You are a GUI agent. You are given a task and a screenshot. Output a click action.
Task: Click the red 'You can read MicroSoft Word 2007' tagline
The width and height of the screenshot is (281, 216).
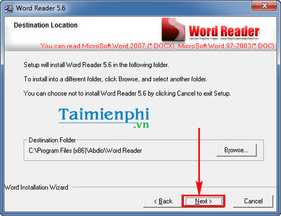(x=158, y=46)
